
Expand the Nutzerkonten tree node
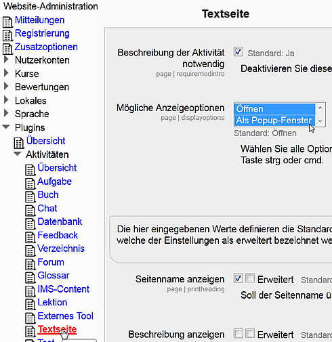(x=6, y=60)
